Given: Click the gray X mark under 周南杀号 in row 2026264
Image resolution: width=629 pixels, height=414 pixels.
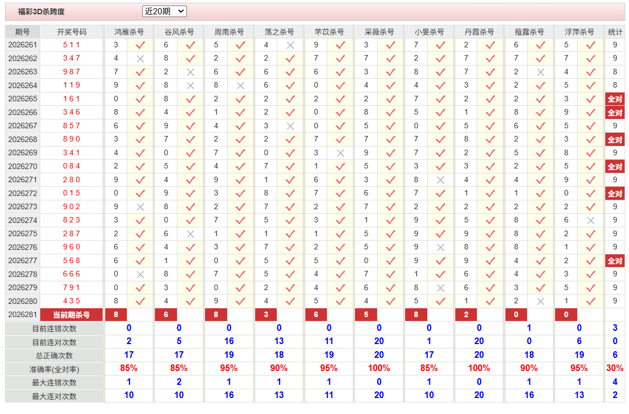Looking at the screenshot, I should 240,86.
